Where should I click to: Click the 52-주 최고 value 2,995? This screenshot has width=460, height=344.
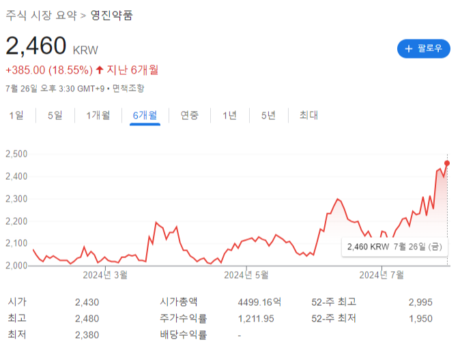coord(420,302)
